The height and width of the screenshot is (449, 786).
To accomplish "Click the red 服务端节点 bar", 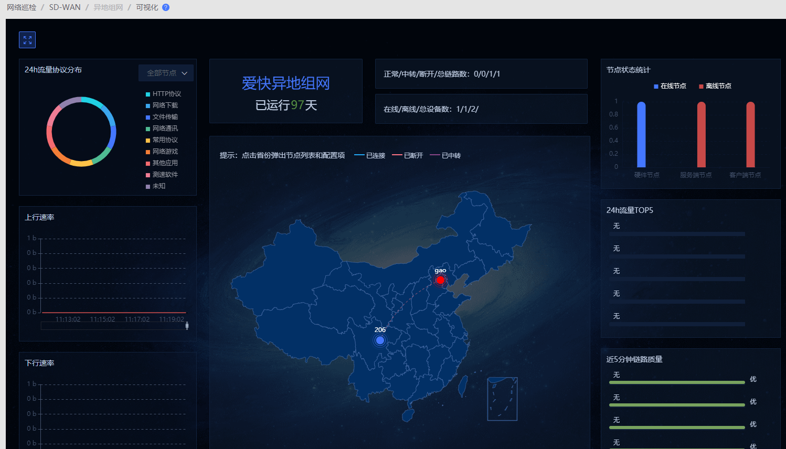I will (x=702, y=135).
